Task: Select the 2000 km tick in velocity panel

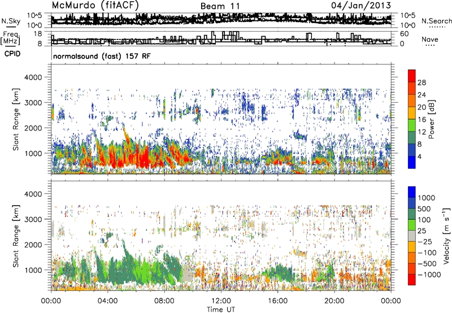Action: click(x=33, y=245)
